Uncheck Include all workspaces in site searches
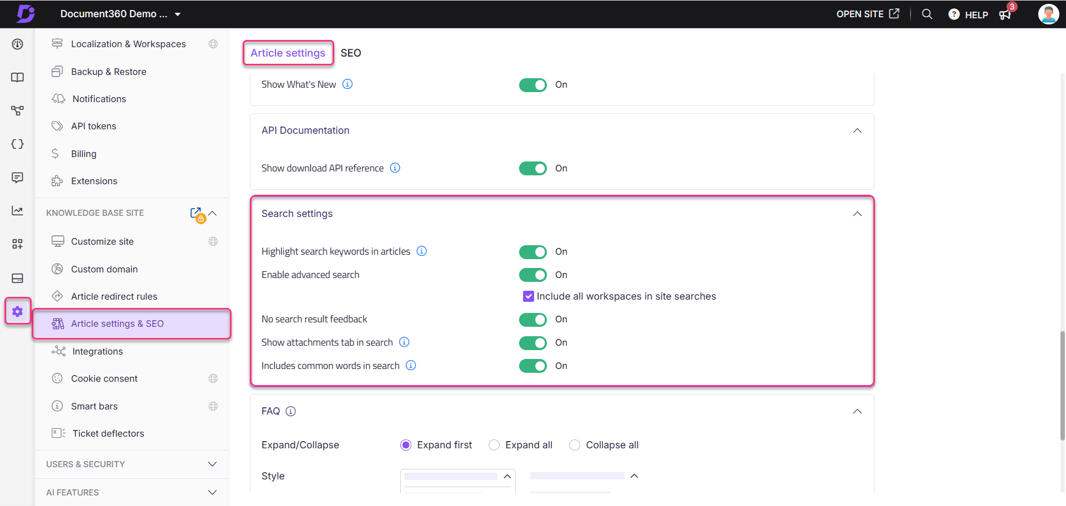The image size is (1066, 506). (529, 296)
